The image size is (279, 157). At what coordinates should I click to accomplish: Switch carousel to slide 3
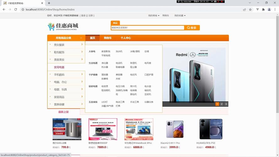tap(226, 104)
